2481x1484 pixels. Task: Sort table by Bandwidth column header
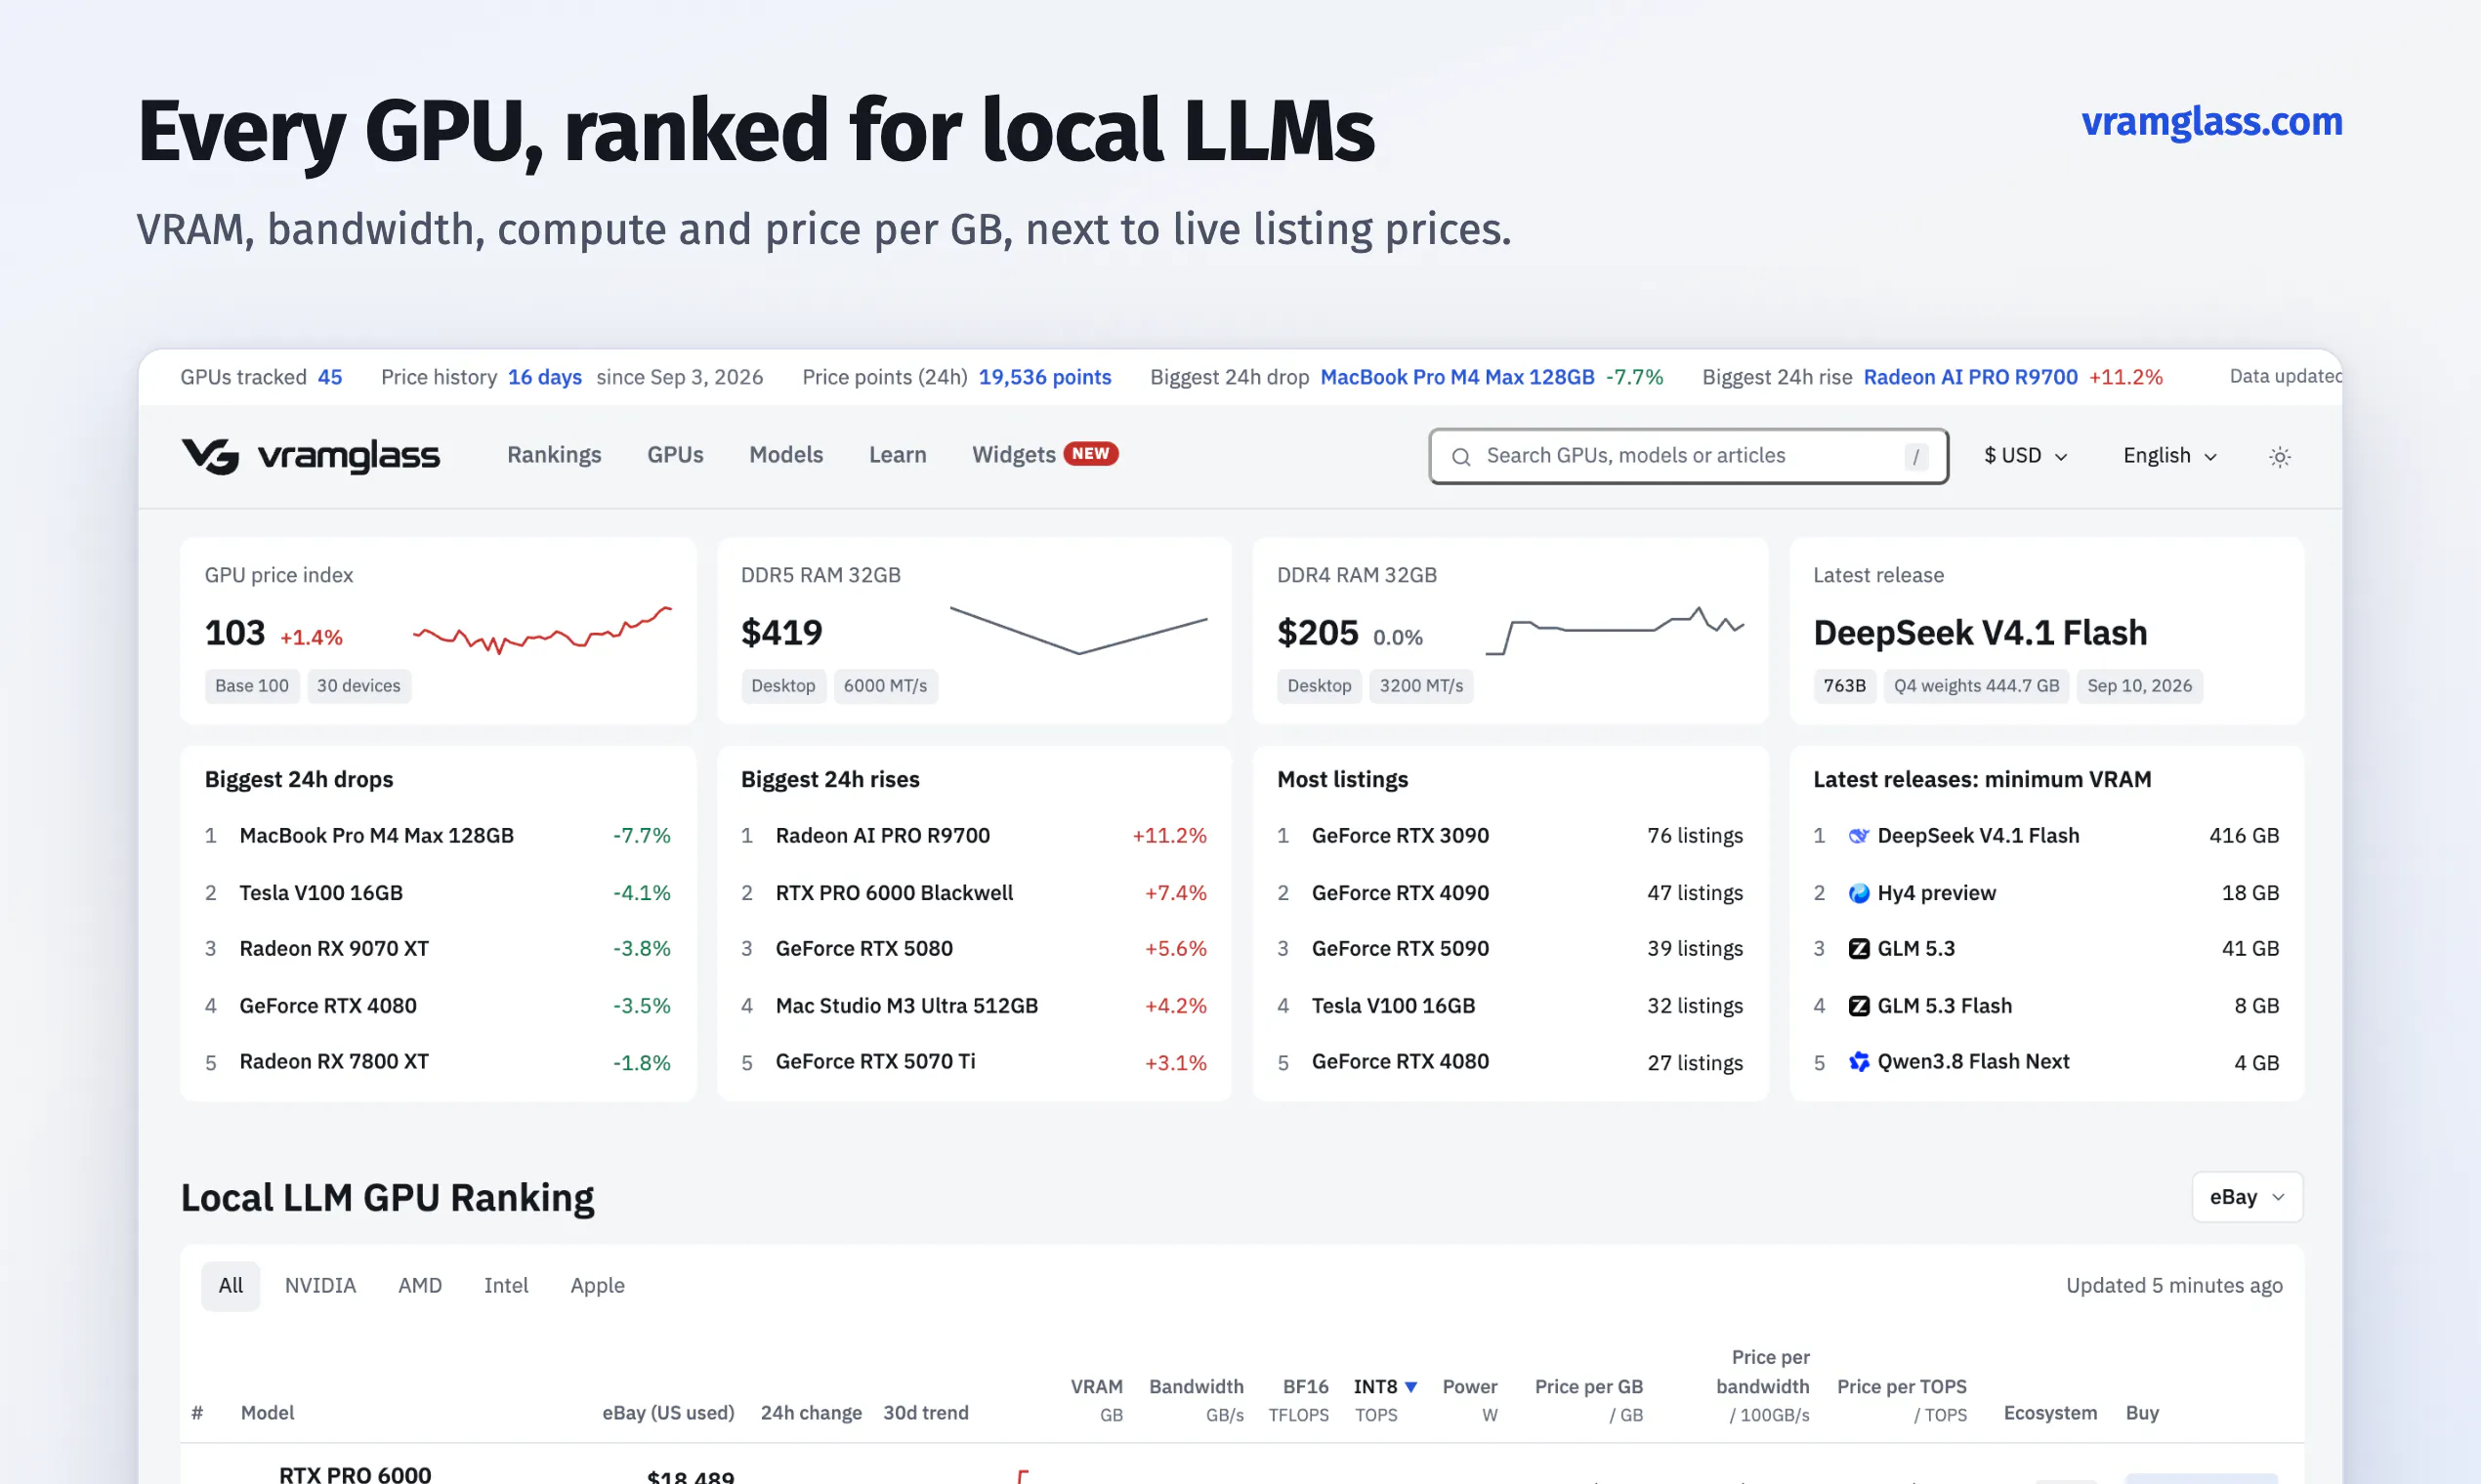pos(1197,1400)
